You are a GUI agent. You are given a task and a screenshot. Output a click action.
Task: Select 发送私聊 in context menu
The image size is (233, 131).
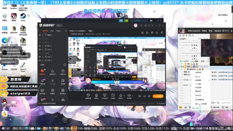[x=198, y=72]
